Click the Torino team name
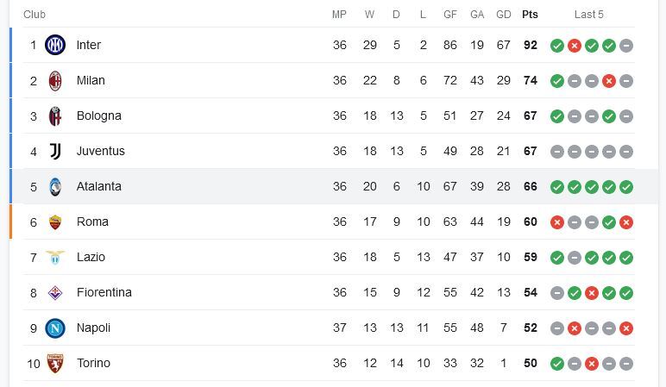666x387 pixels. tap(93, 363)
